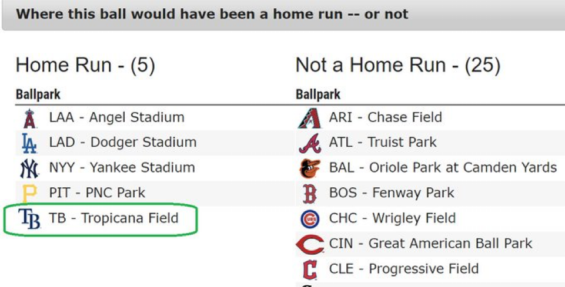
Task: Click the Yankees NY logo icon
Action: [x=29, y=168]
